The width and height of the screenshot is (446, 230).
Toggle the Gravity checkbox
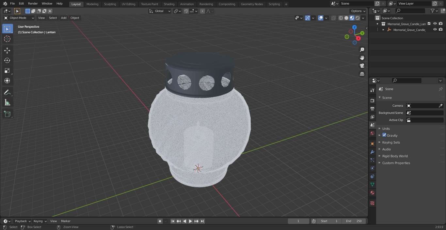pos(384,135)
